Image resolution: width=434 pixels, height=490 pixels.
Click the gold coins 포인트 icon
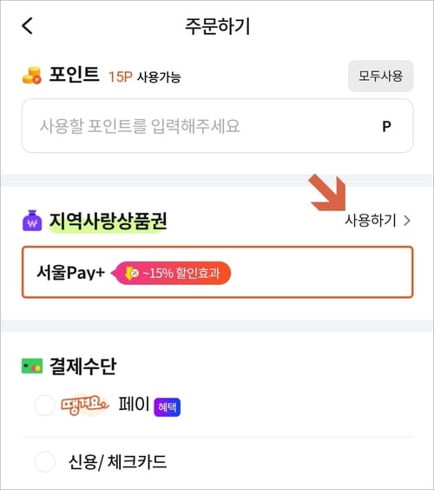pyautogui.click(x=32, y=76)
